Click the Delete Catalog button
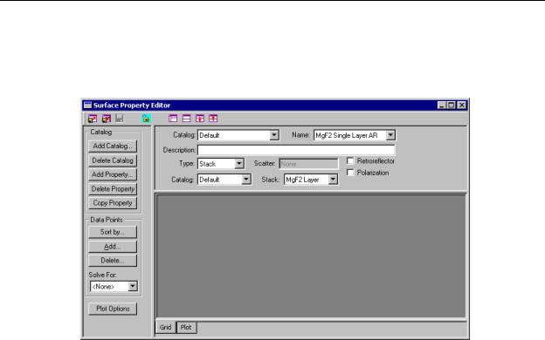 [x=113, y=160]
